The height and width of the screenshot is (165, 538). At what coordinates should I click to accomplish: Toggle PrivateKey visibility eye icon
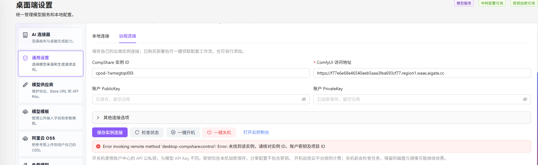(525, 99)
